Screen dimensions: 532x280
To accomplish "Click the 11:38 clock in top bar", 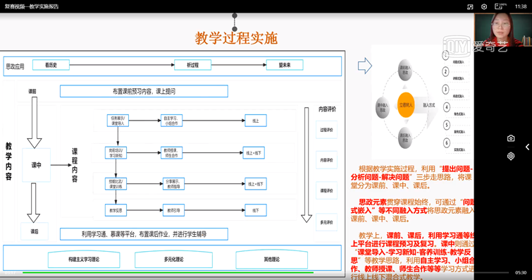I will point(521,6).
